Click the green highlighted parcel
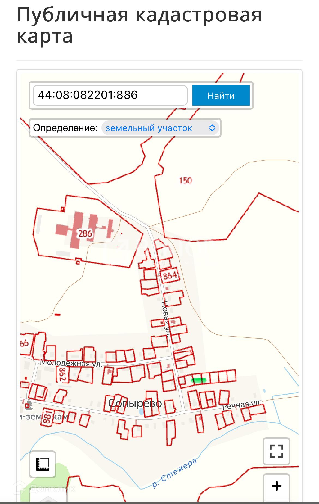319x504 pixels. pyautogui.click(x=199, y=380)
